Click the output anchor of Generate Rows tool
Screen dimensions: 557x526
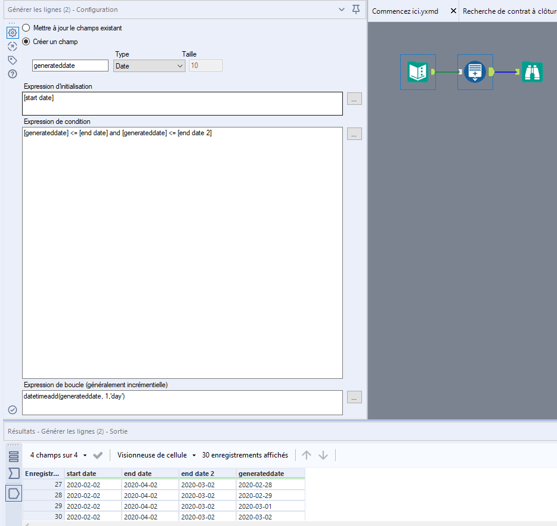(x=491, y=72)
